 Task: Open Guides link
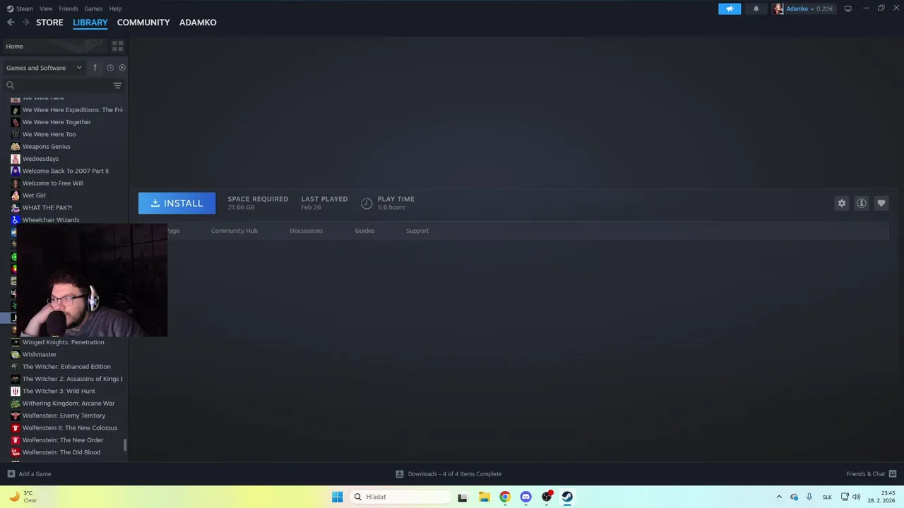click(364, 231)
